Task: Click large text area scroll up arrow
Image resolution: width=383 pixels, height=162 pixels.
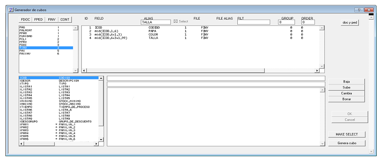Action: point(322,90)
